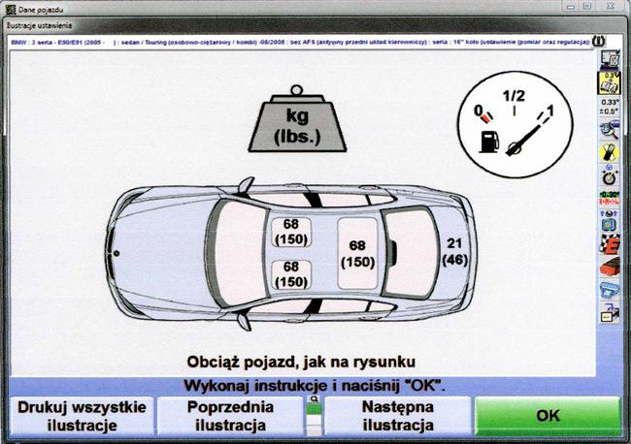Click the red lift rack icon
Viewport: 631px width, 444px height.
tap(610, 268)
